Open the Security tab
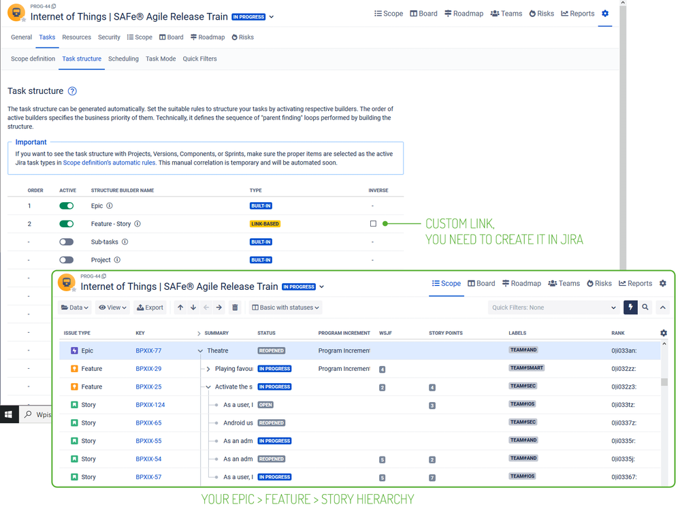This screenshot has height=511, width=680. (109, 37)
